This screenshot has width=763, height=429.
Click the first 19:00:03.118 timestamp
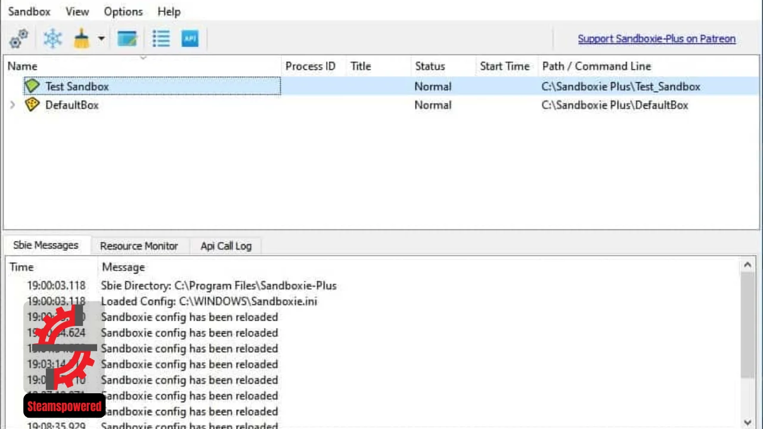click(56, 285)
